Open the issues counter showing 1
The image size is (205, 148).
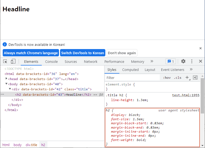(x=171, y=61)
